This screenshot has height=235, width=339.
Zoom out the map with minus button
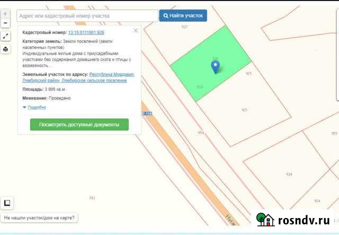[5, 23]
